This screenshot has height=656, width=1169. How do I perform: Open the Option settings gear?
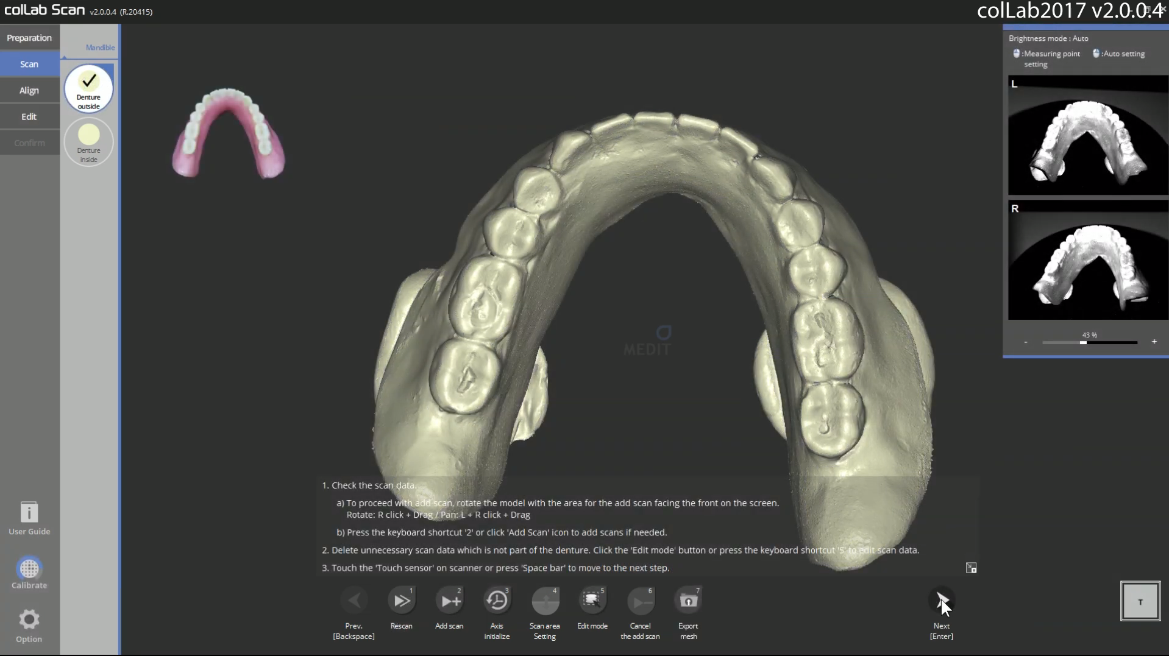click(x=29, y=626)
